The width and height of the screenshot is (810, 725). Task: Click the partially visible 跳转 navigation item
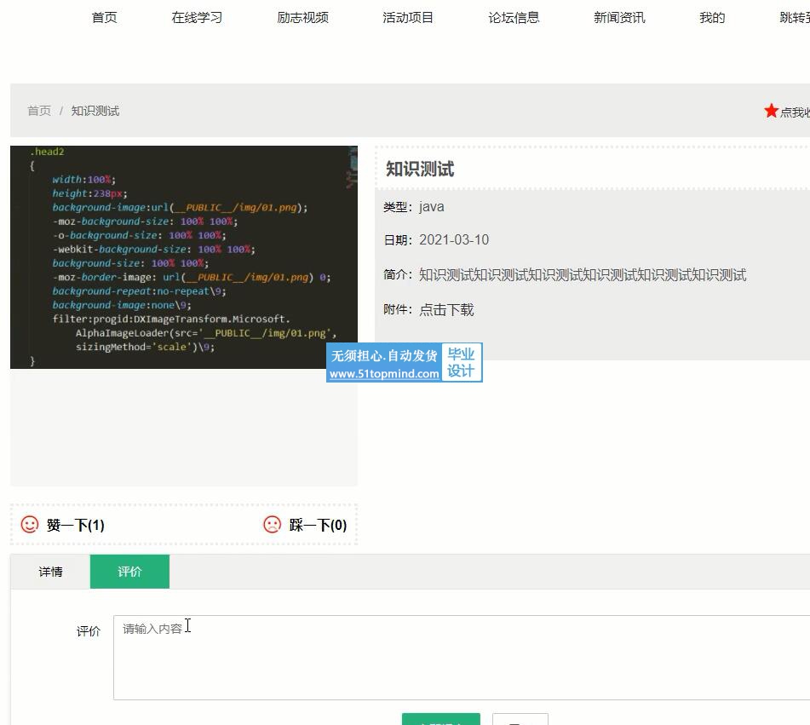[795, 18]
